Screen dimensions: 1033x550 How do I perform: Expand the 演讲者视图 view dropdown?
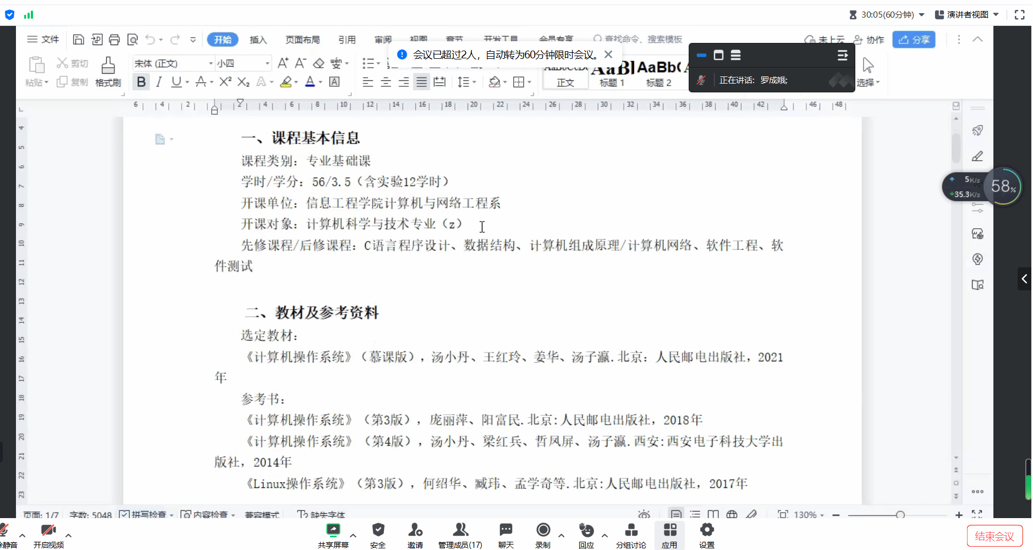[x=996, y=15]
